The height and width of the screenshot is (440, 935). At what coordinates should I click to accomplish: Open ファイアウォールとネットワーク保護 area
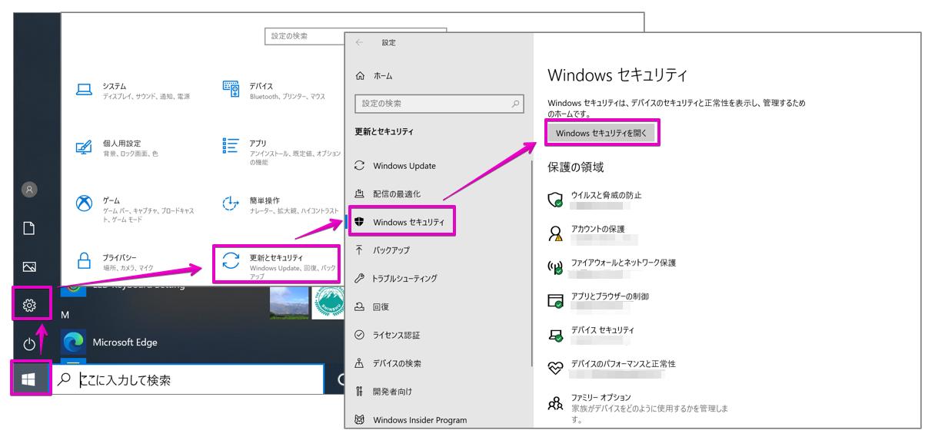(x=612, y=267)
